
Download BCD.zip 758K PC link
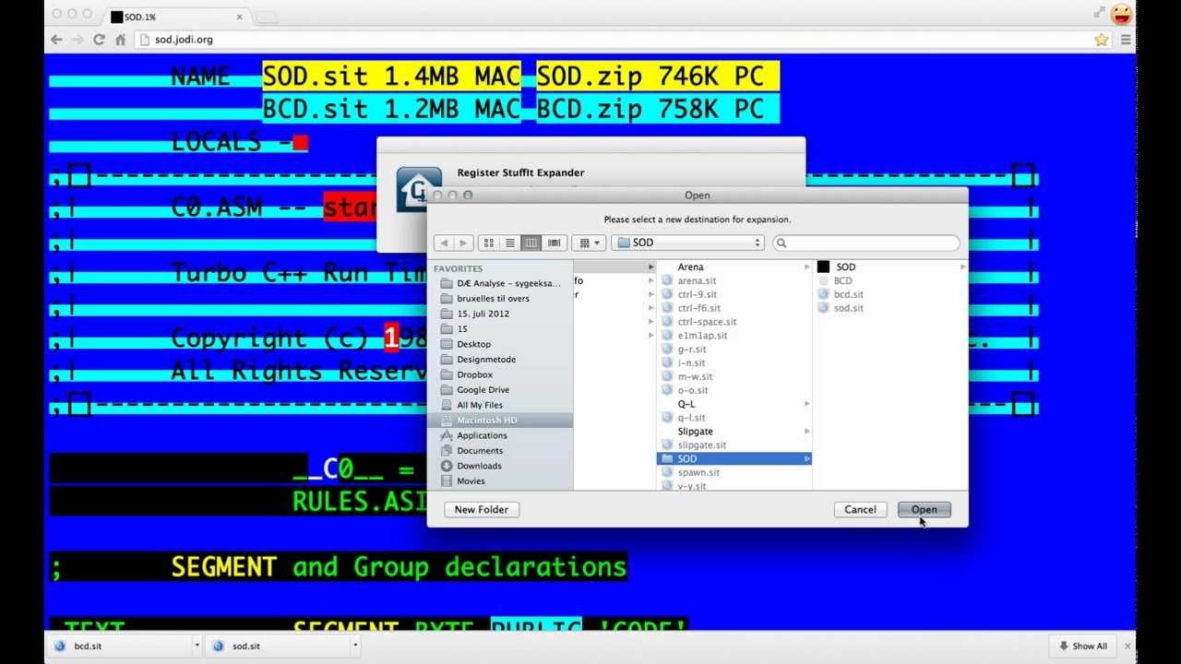658,109
